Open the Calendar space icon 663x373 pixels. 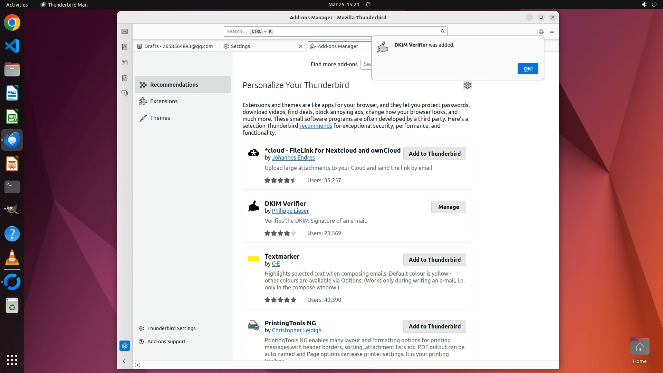coord(125,63)
